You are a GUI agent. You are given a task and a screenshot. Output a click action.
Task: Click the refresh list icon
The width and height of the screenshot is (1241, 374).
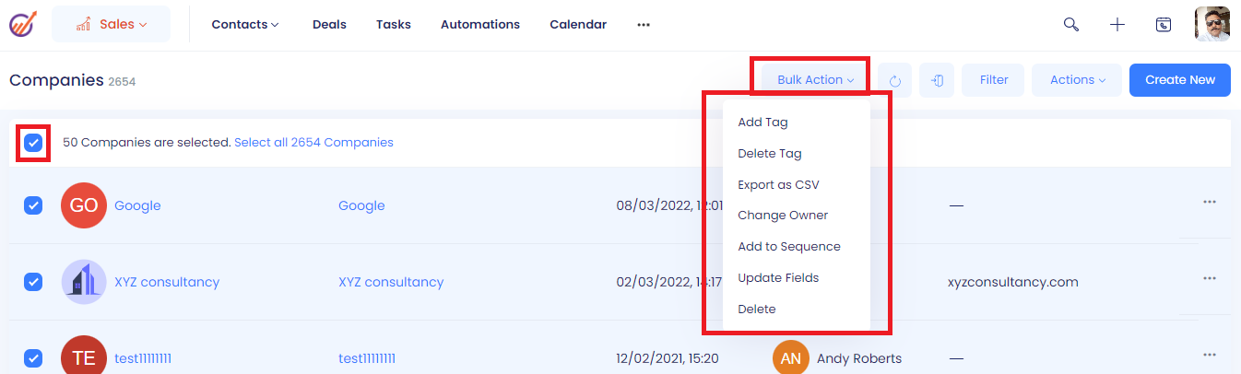[x=894, y=80]
